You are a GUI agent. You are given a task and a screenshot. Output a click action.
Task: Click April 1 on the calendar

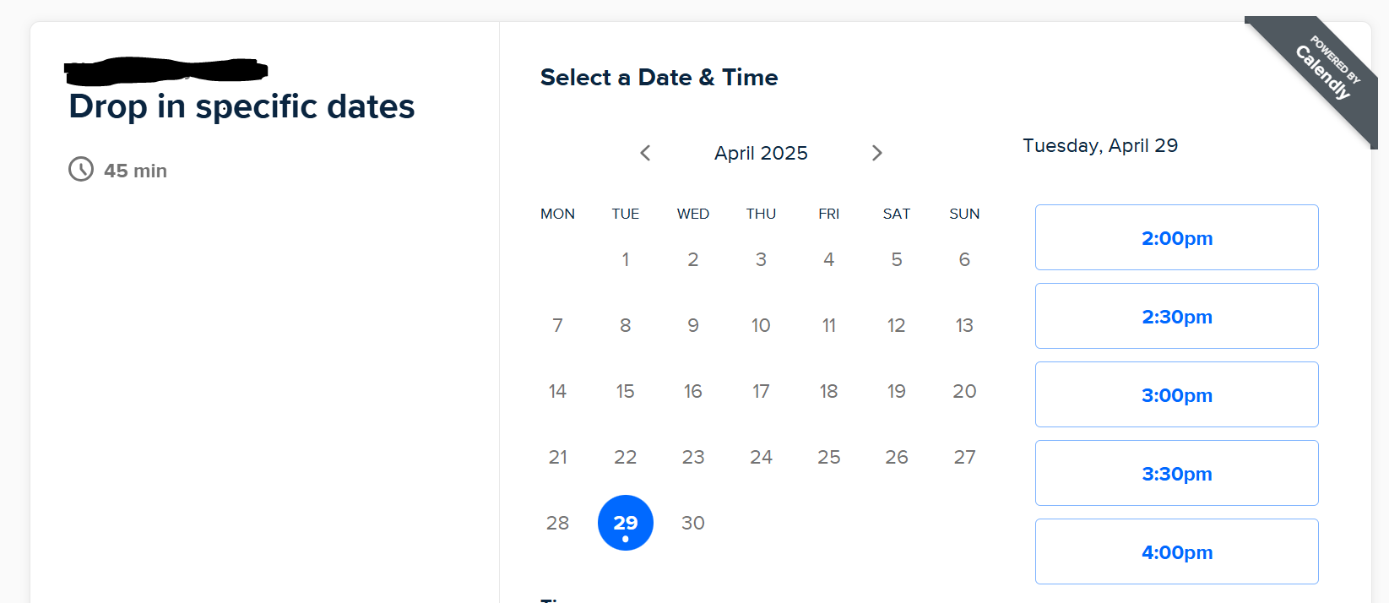(x=626, y=259)
